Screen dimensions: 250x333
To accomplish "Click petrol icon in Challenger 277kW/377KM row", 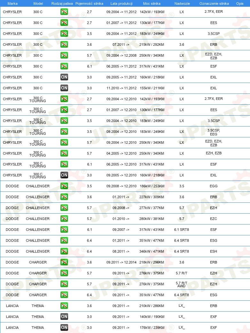I will pyautogui.click(x=64, y=208).
